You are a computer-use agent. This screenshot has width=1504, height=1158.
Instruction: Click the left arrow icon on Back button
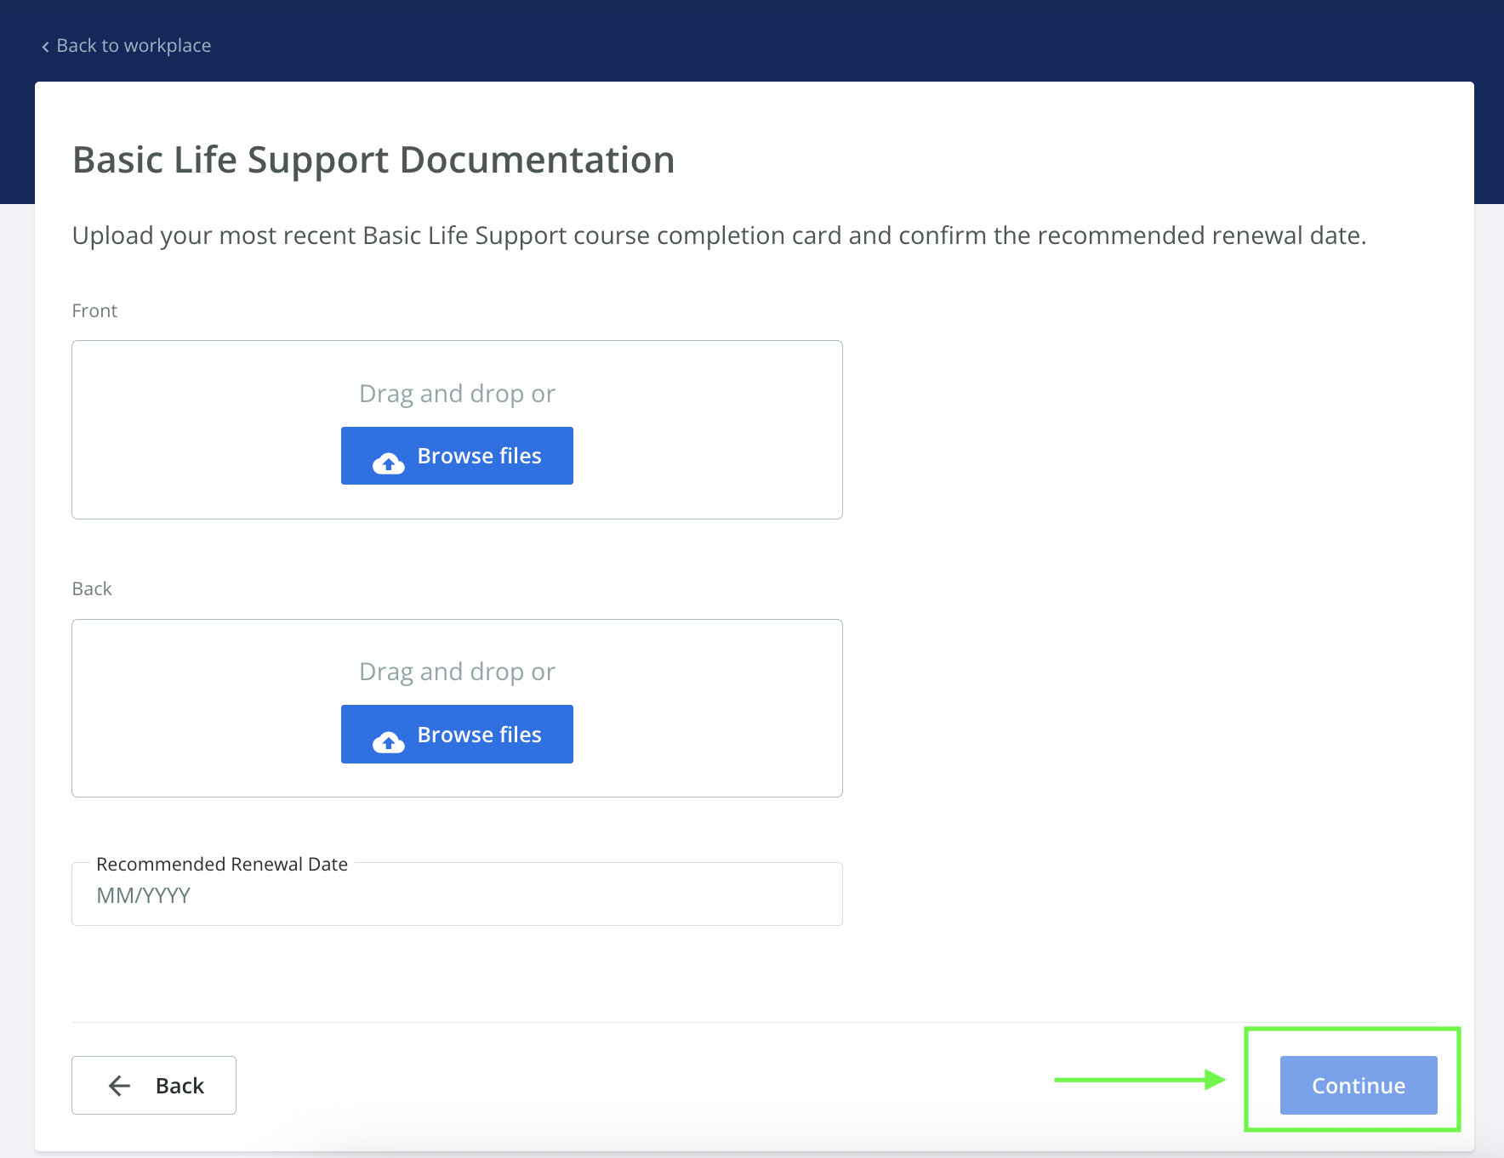pos(120,1085)
